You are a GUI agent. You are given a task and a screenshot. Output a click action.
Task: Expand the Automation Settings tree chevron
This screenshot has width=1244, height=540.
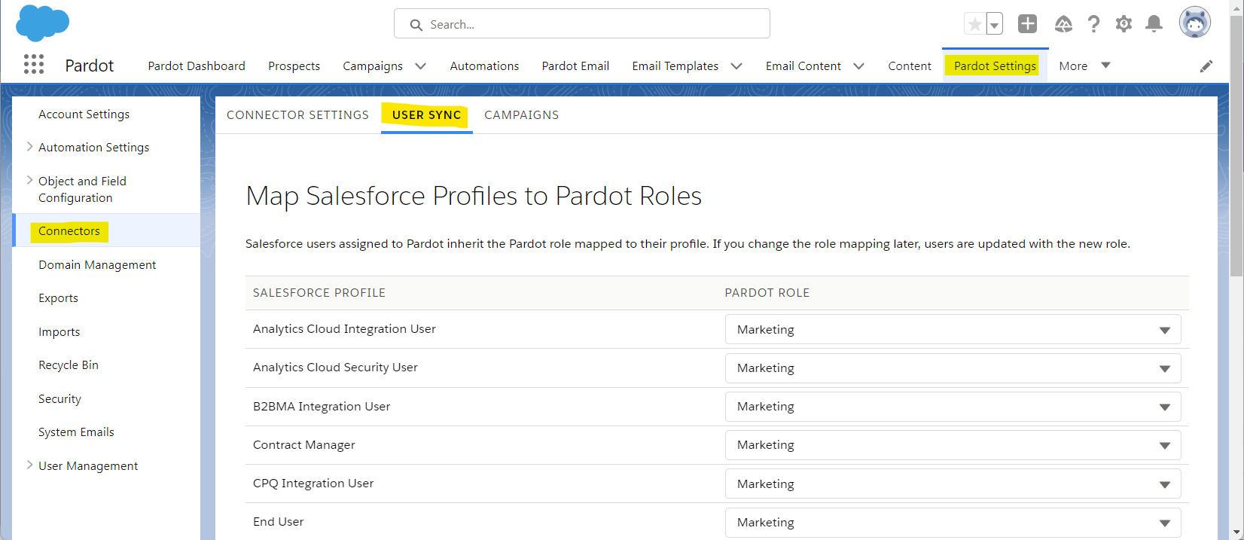click(29, 147)
